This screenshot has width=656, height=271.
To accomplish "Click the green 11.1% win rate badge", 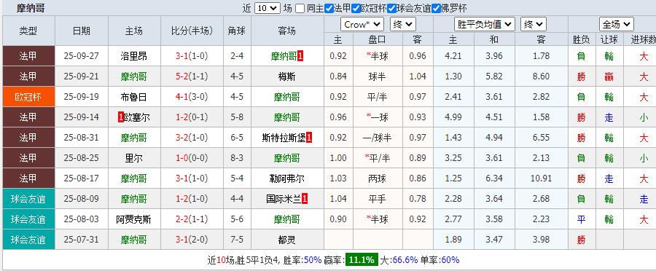I will (x=362, y=259).
